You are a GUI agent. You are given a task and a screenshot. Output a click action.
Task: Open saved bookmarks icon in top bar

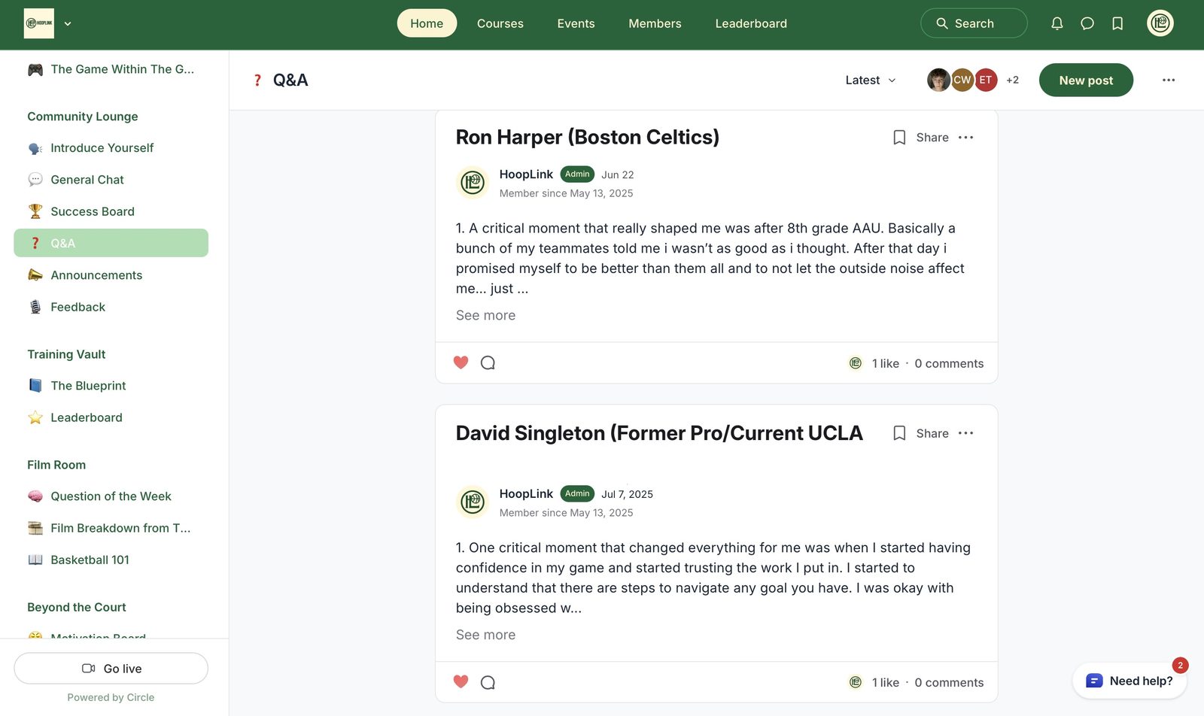[1117, 23]
